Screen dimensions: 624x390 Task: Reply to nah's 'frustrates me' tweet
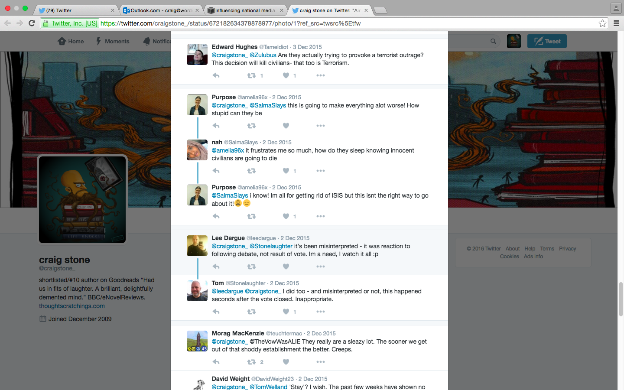click(216, 171)
